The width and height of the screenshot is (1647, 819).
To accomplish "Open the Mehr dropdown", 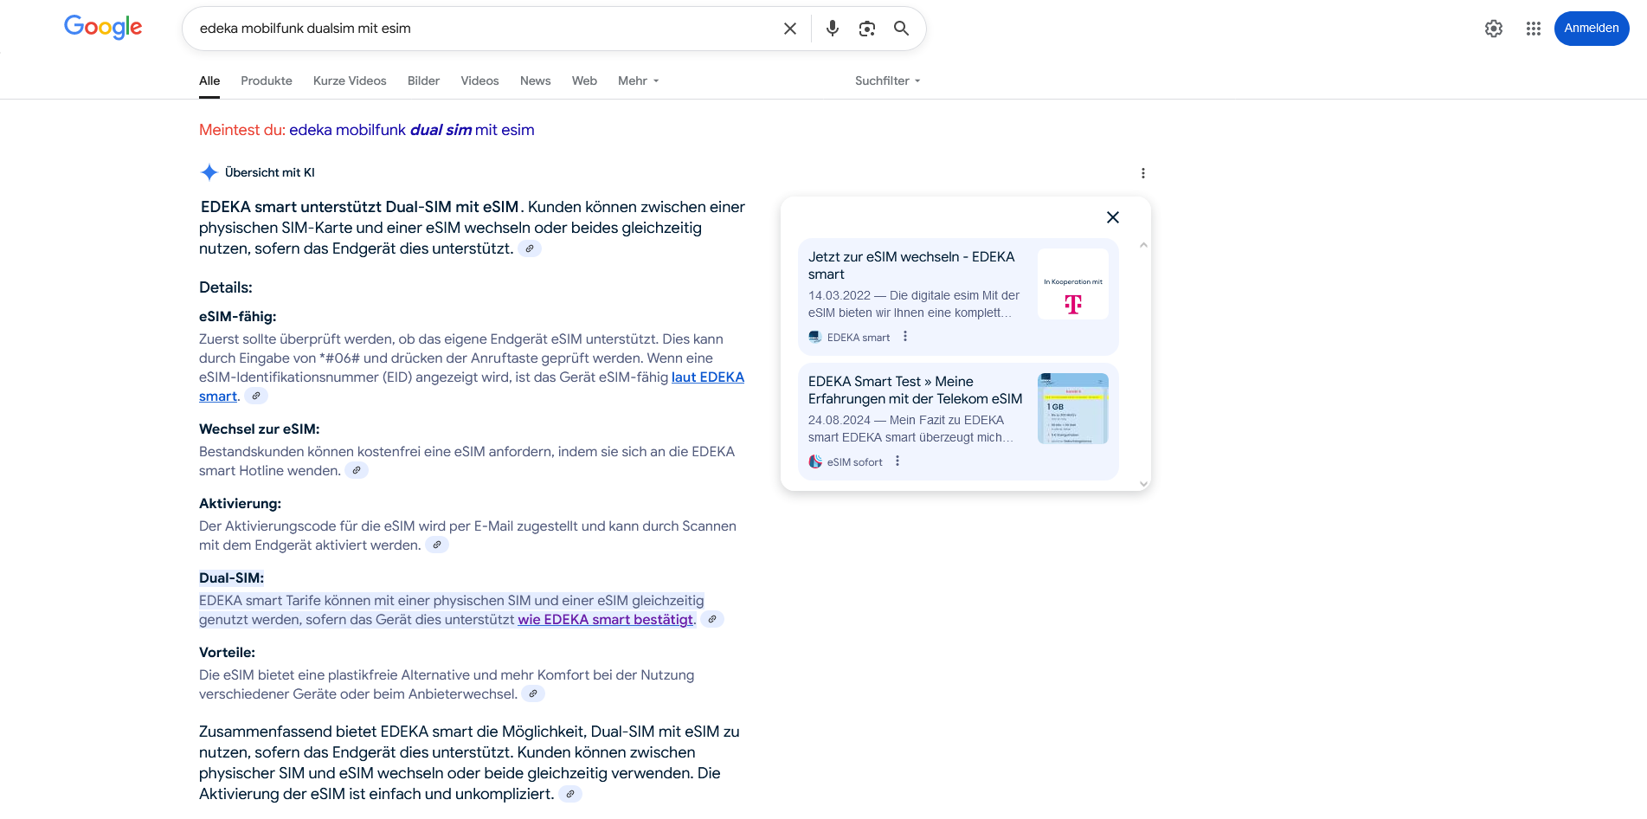I will pyautogui.click(x=637, y=81).
